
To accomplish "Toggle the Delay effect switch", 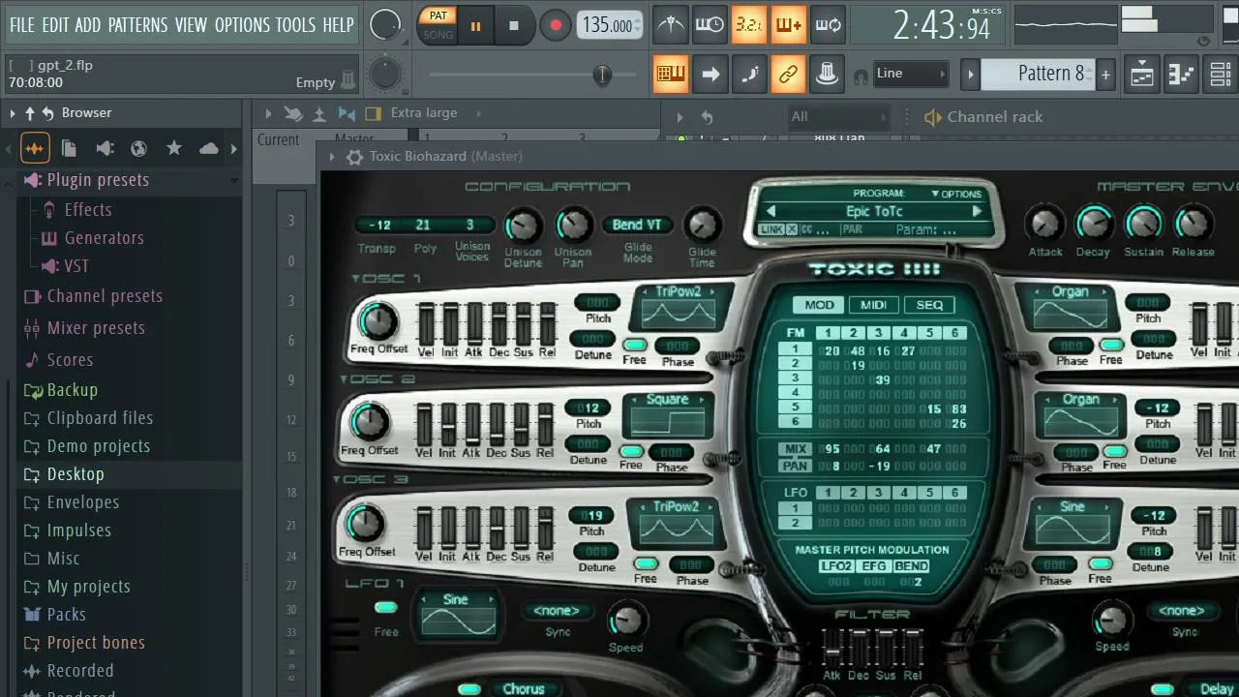I will click(x=1162, y=689).
